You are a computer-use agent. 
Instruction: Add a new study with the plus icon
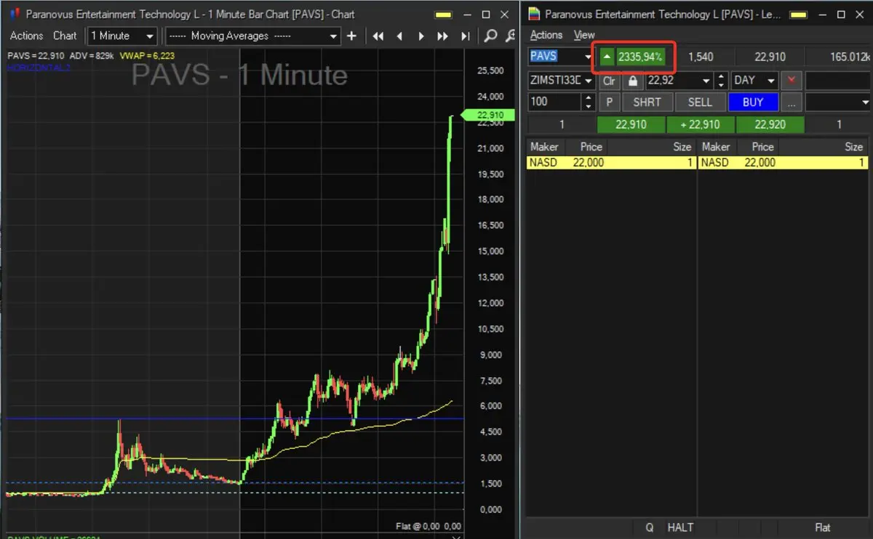pyautogui.click(x=352, y=36)
